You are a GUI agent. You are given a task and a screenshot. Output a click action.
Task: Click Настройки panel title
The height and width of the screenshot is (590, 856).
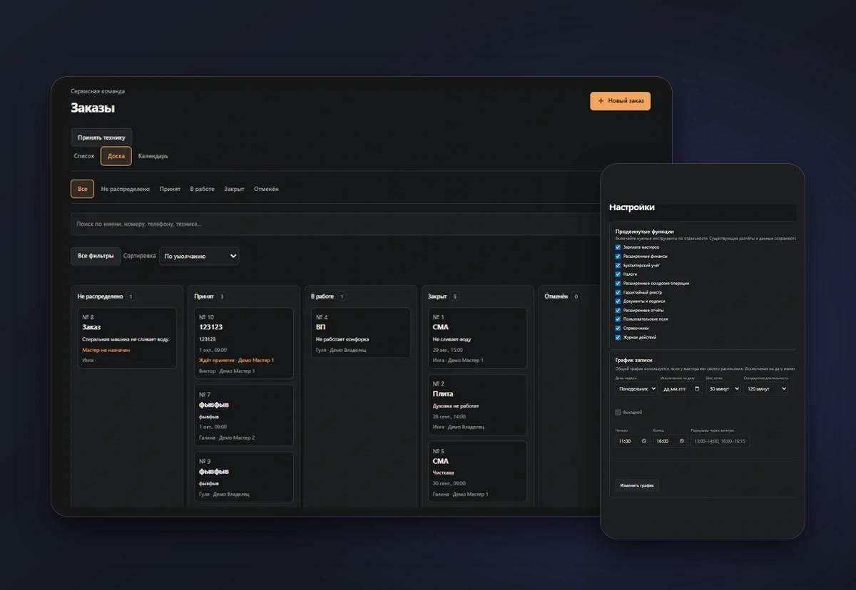pyautogui.click(x=632, y=207)
